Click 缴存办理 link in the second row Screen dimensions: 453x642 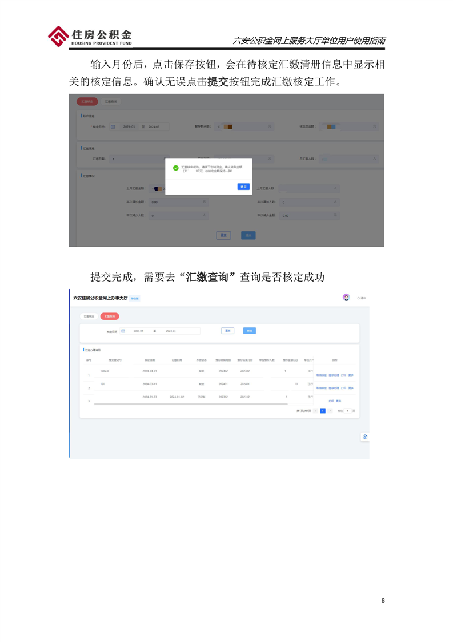point(334,388)
